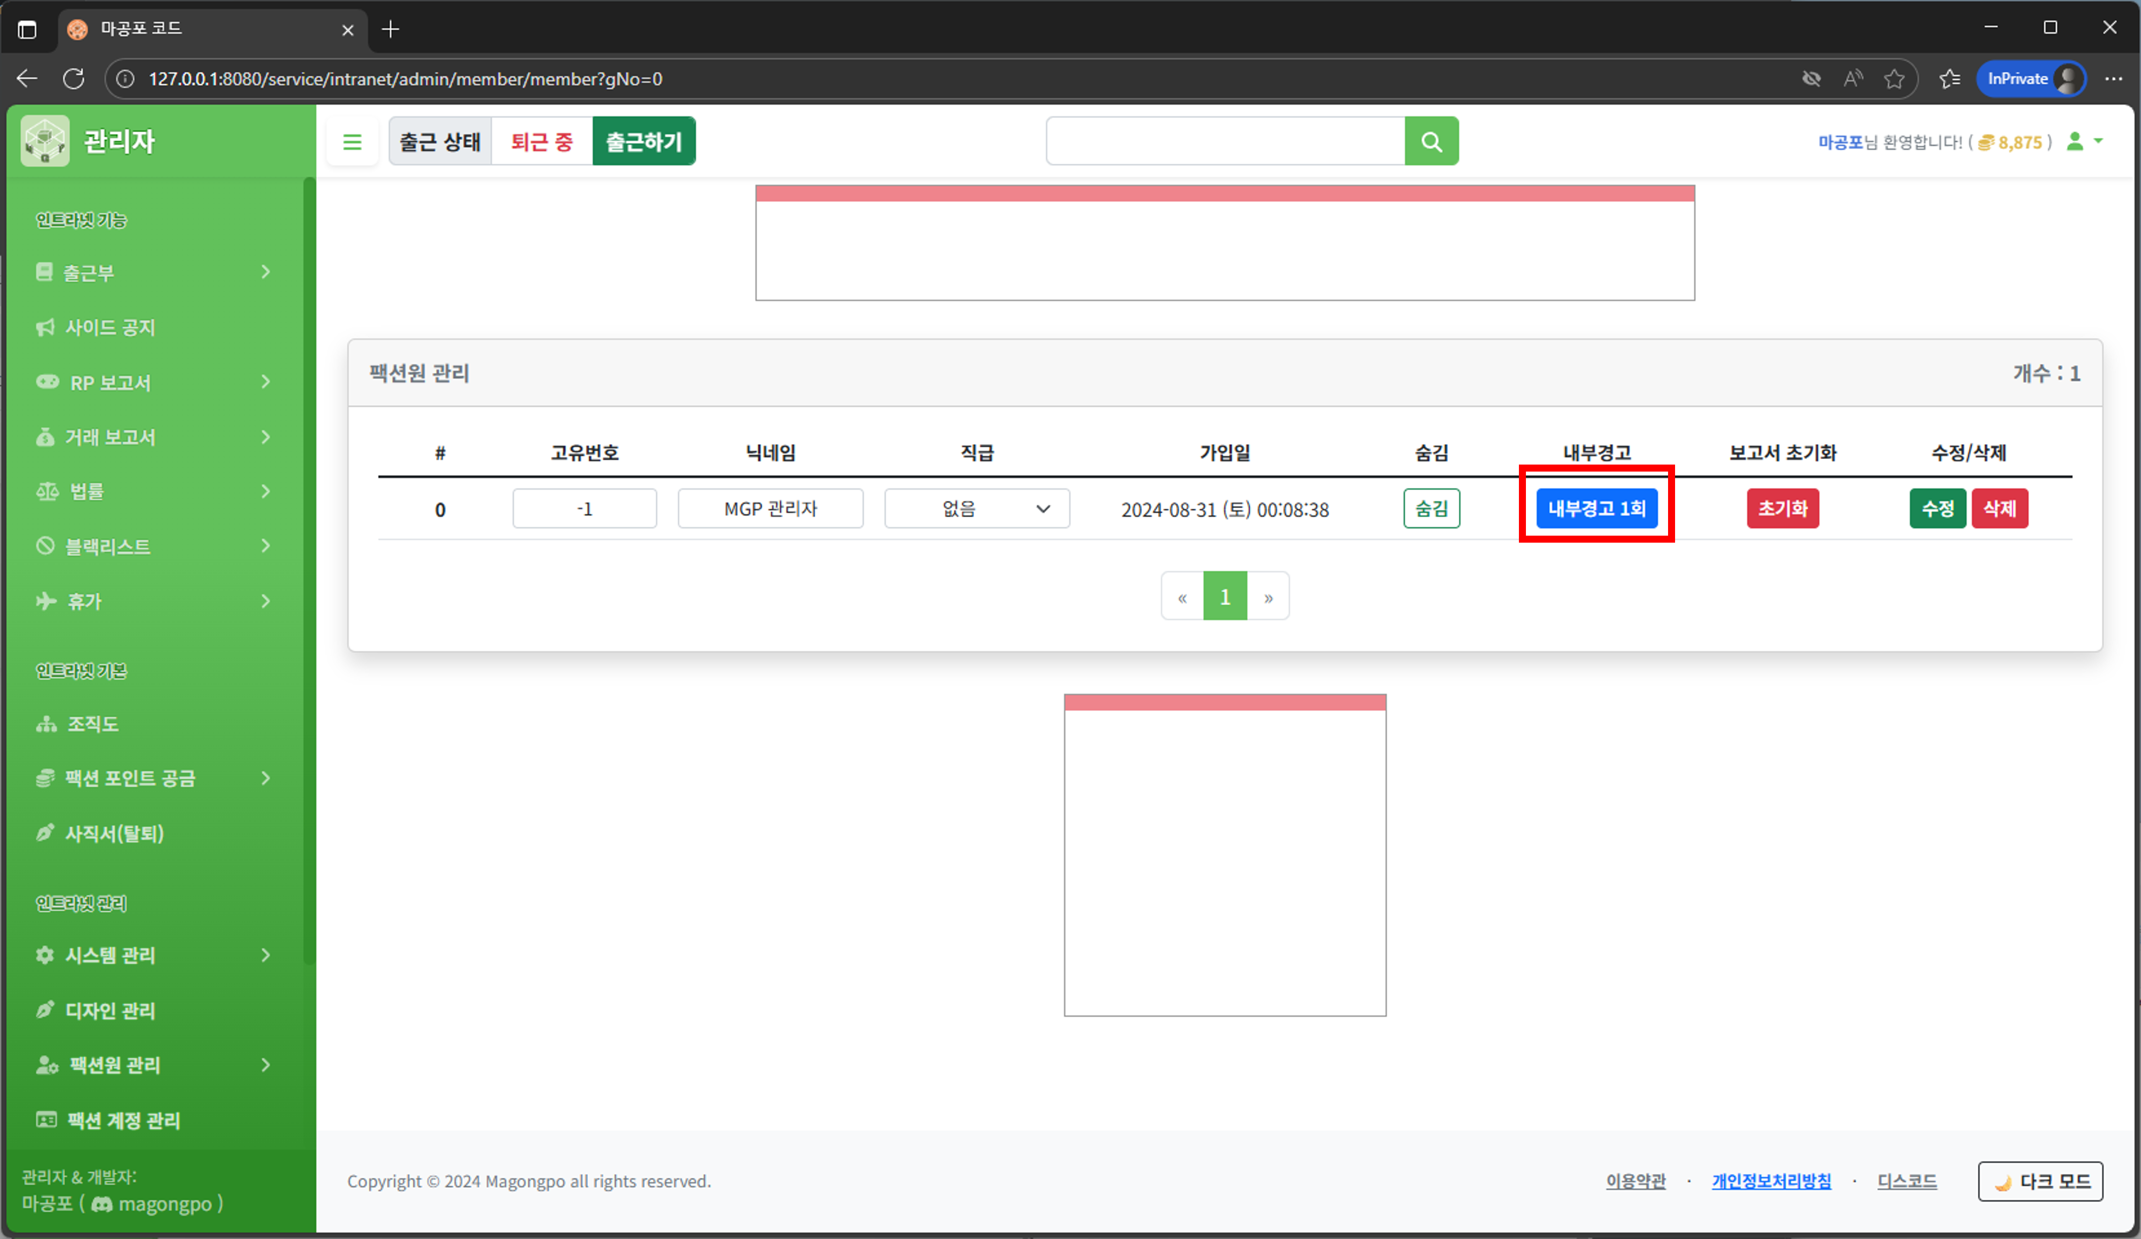Viewport: 2141px width, 1239px height.
Task: Open the 사직서(탈퇴) menu item
Action: (x=114, y=834)
